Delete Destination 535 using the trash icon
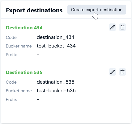Screen dimensions: 132x124 [122, 72]
